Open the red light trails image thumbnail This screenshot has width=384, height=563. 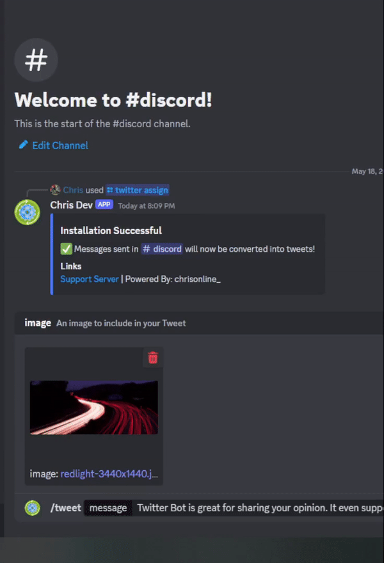(93, 408)
